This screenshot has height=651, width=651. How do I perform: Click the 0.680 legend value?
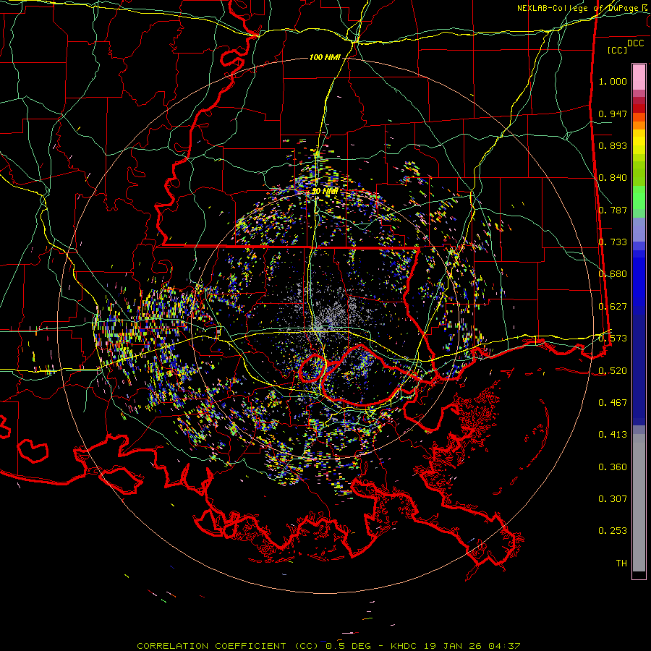coord(613,274)
